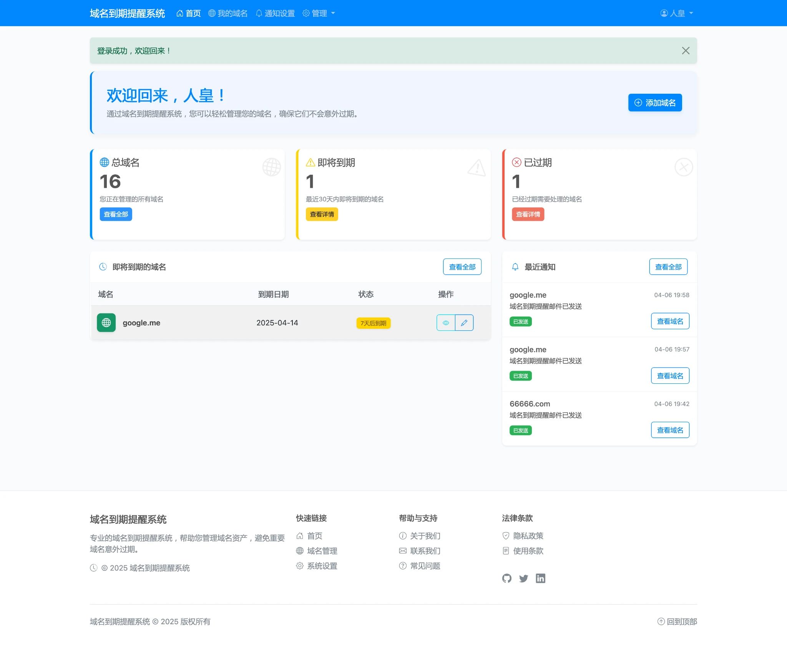Viewport: 787px width, 668px height.
Task: Click 联系我们 in footer
Action: click(x=420, y=551)
